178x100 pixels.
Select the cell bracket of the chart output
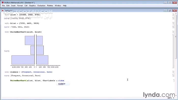[x=173, y=51]
